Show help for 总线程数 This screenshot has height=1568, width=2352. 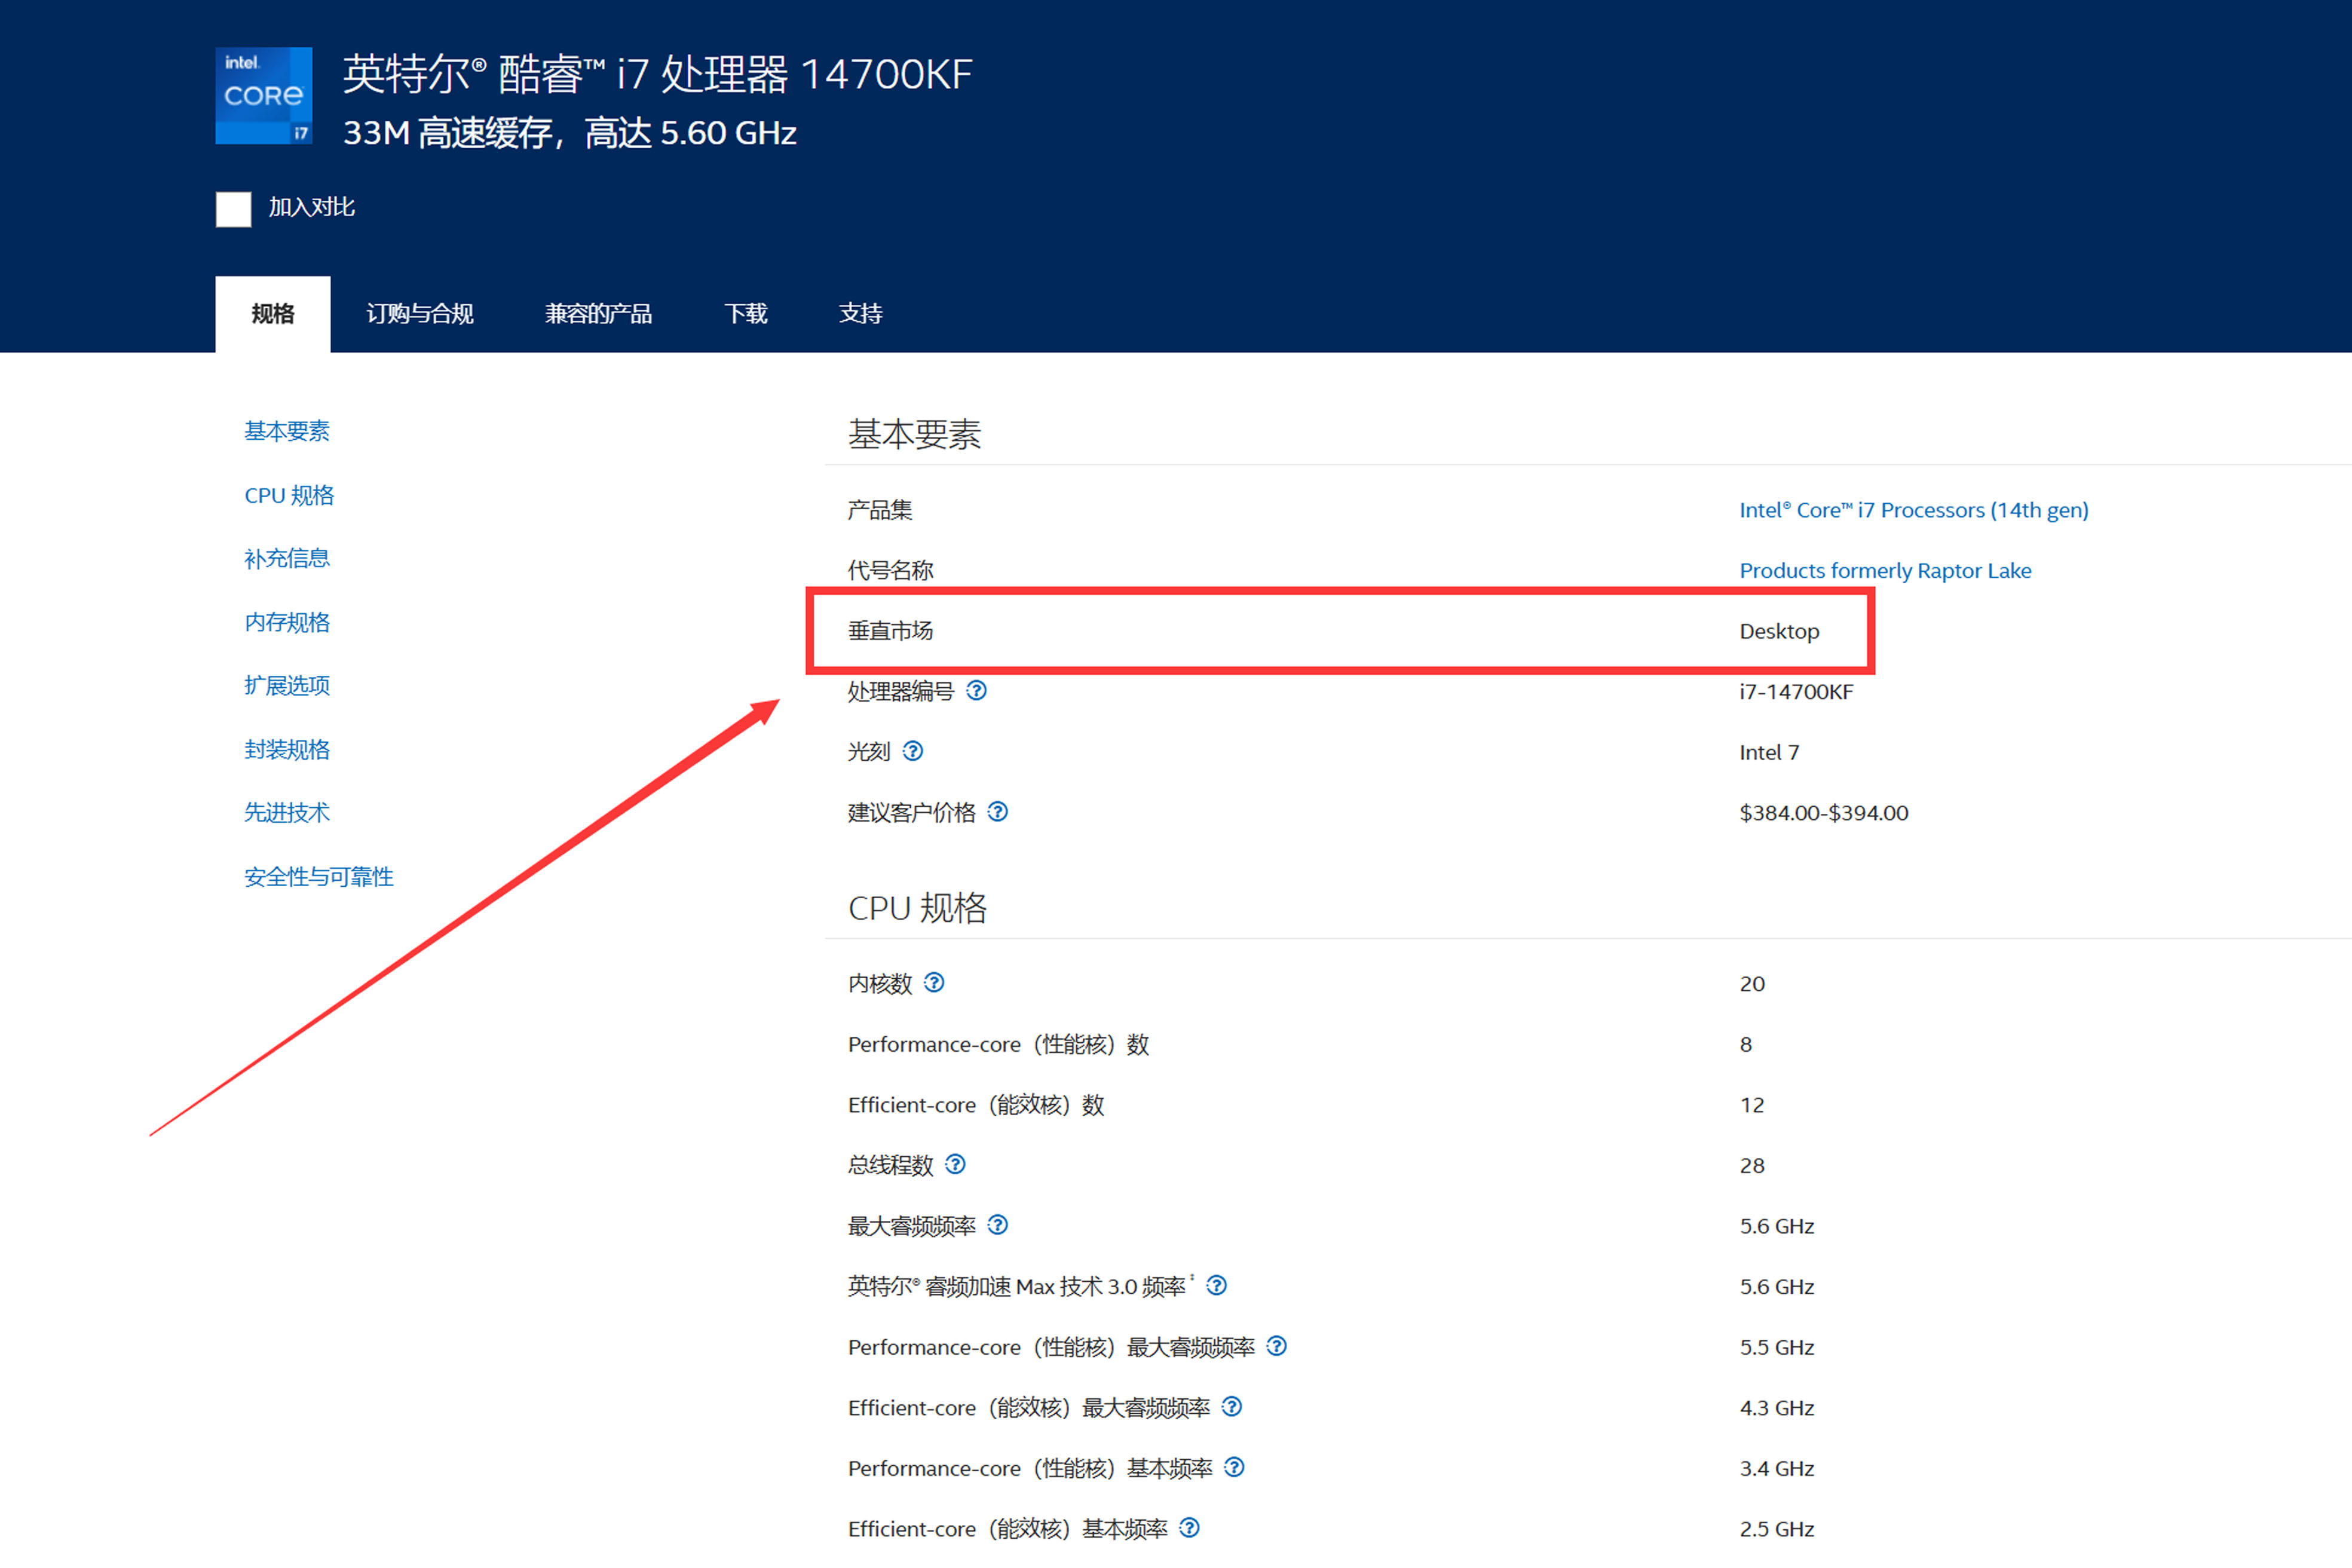click(956, 1164)
